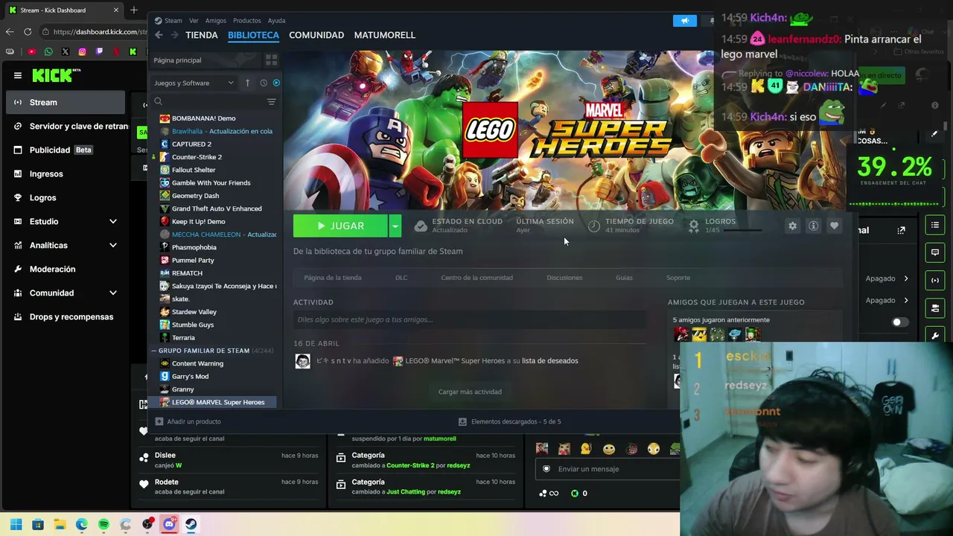The image size is (953, 536).
Task: Toggle ready-to-play filter icon in library
Action: pyautogui.click(x=276, y=83)
